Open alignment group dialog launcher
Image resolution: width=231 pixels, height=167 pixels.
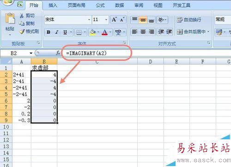[209, 42]
